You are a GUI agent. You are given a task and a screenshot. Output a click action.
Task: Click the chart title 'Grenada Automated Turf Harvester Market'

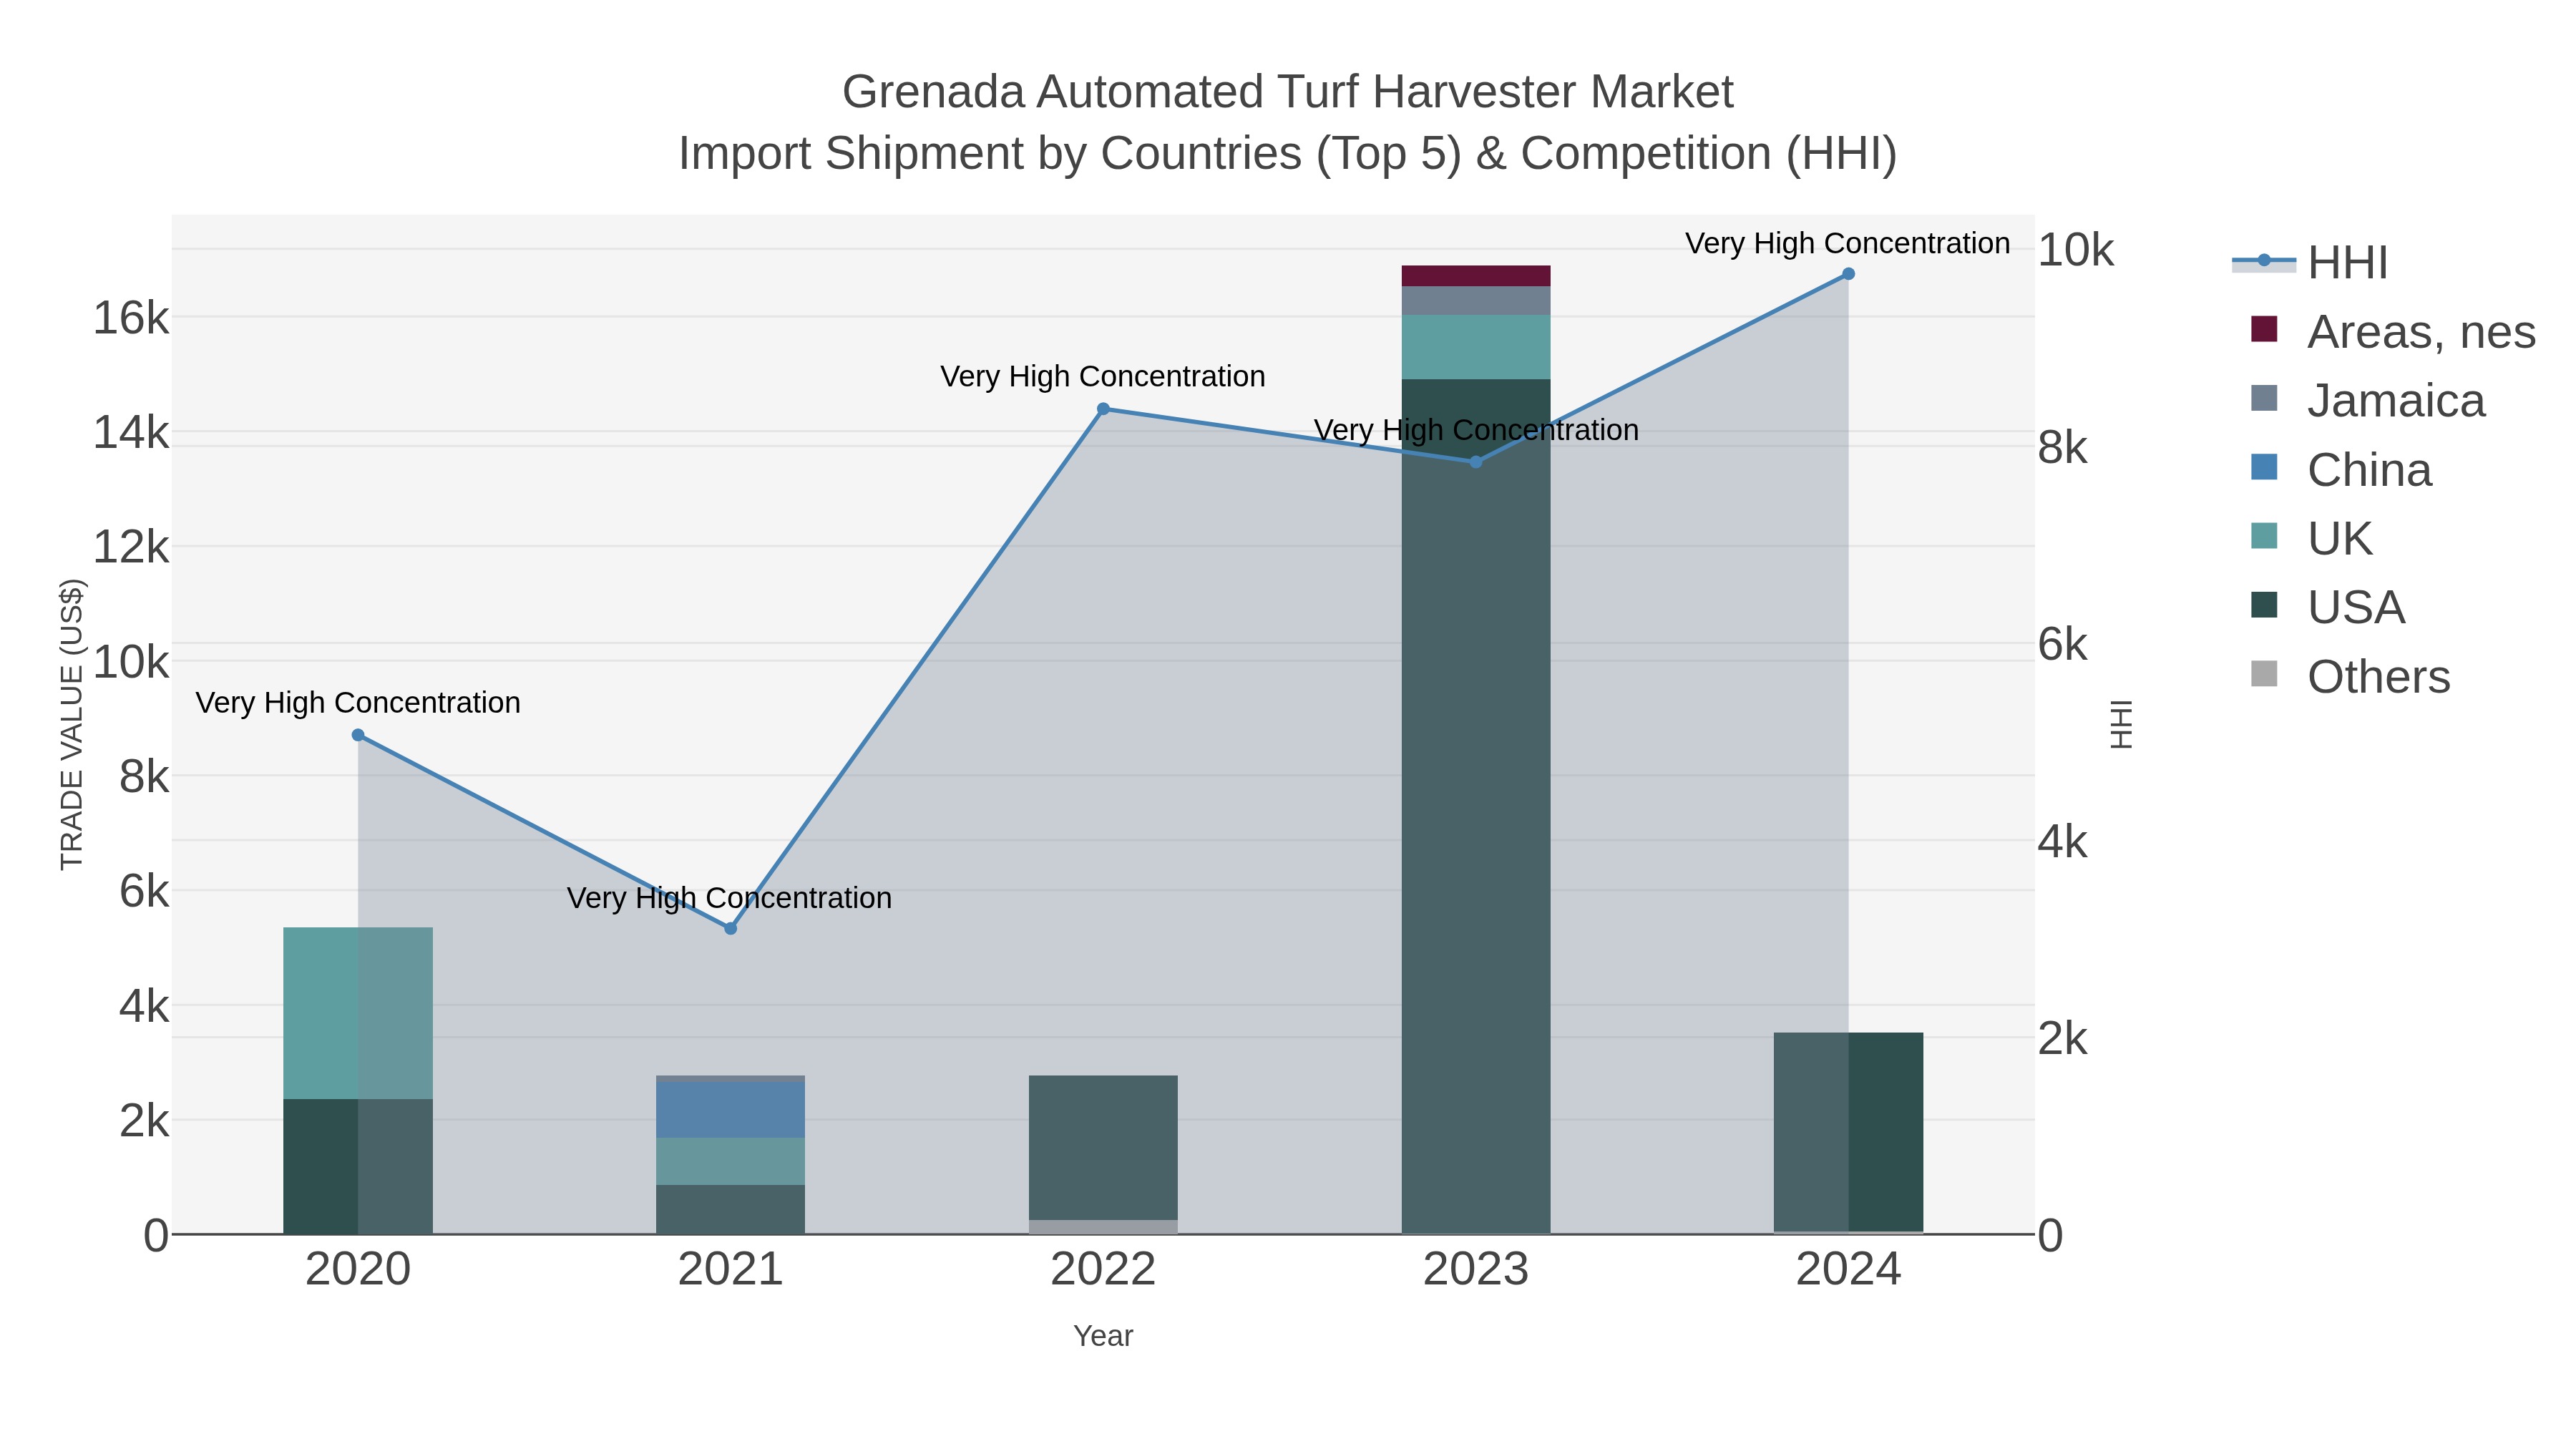click(1288, 92)
